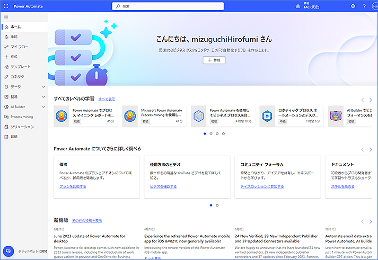
Task: Select second learning carousel page dot
Action: 211,133
